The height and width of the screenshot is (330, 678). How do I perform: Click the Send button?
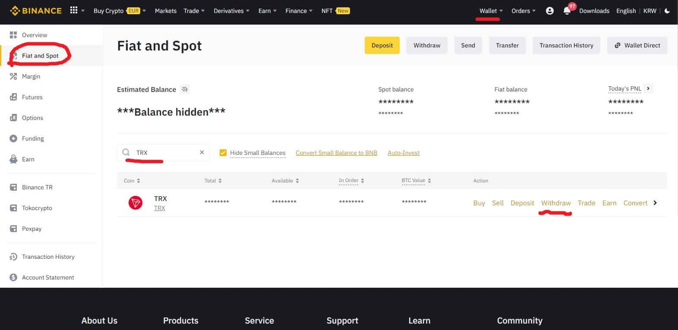tap(468, 45)
